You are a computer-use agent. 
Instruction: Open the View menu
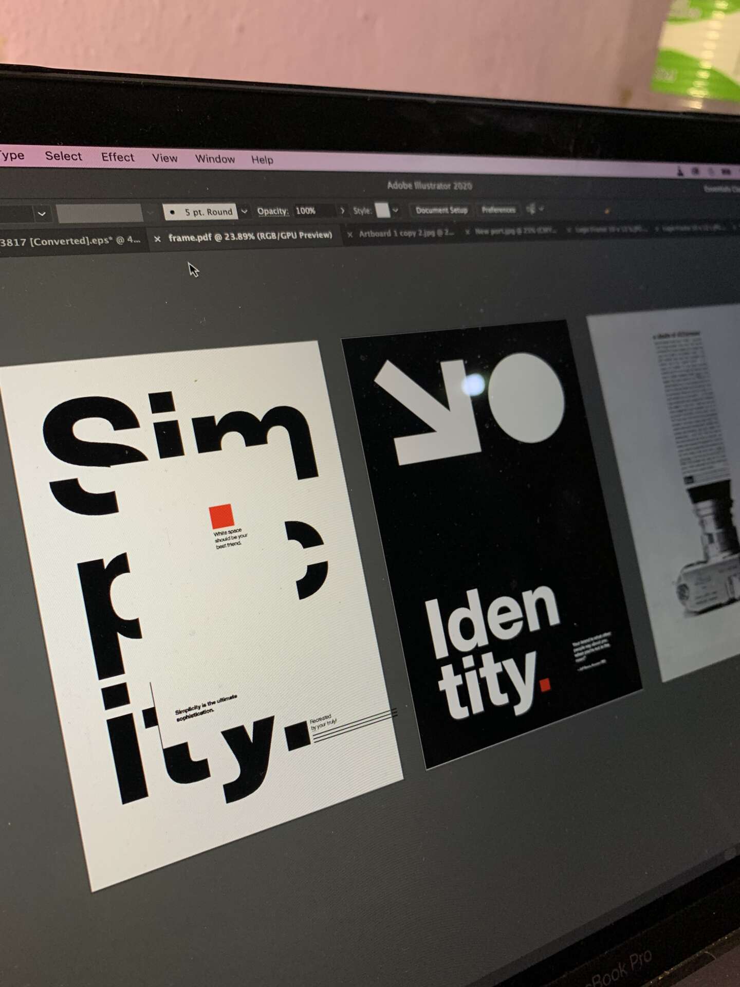coord(164,158)
